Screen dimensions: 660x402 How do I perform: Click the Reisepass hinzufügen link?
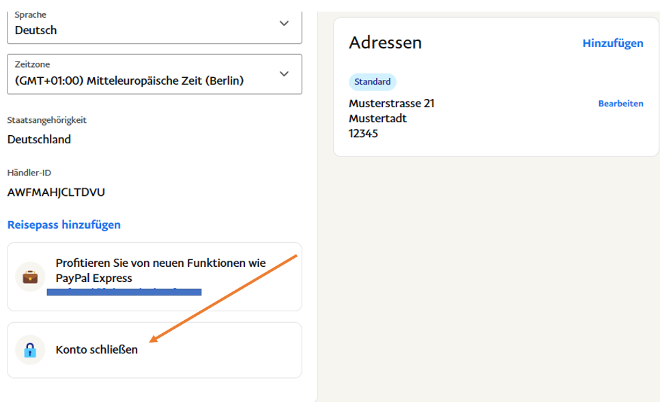(64, 225)
